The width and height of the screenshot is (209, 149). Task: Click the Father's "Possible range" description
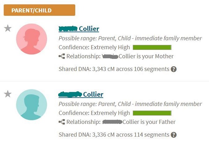(x=130, y=104)
